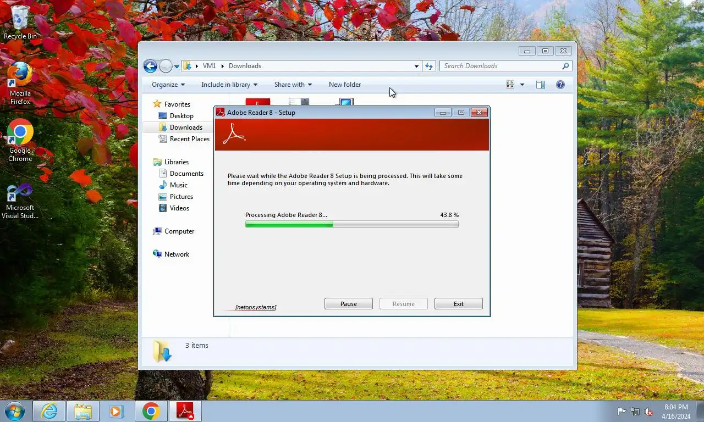
Task: Click New folder in Explorer toolbar
Action: [345, 85]
